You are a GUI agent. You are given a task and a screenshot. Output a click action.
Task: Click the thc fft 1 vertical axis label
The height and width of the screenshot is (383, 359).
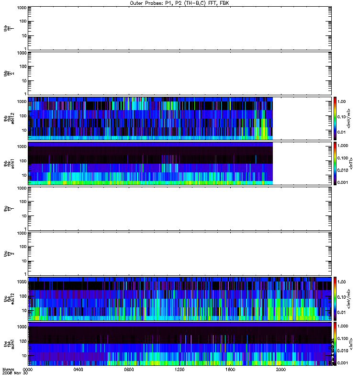point(9,209)
